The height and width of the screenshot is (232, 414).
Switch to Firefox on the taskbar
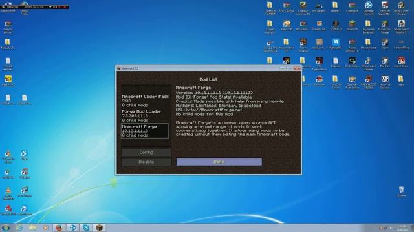tap(59, 227)
